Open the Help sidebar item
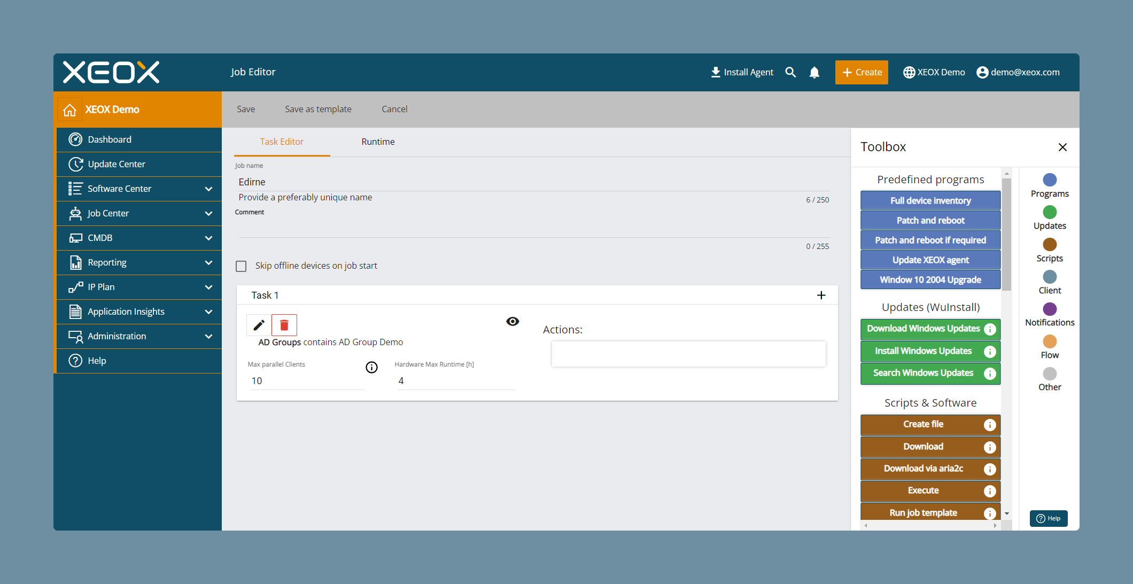 pos(139,361)
